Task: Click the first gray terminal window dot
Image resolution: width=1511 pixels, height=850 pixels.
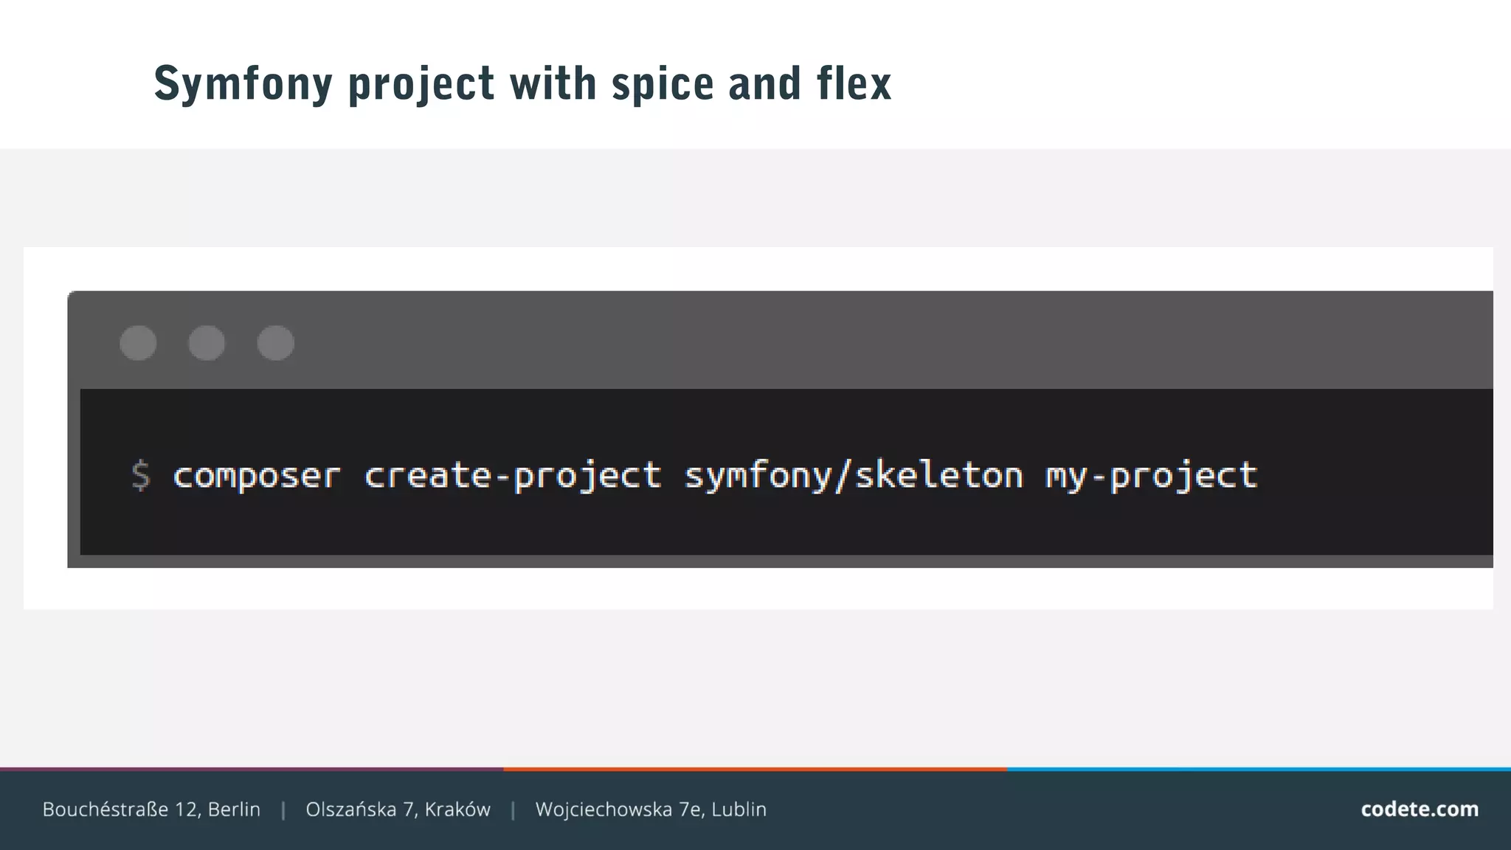Action: pyautogui.click(x=138, y=343)
